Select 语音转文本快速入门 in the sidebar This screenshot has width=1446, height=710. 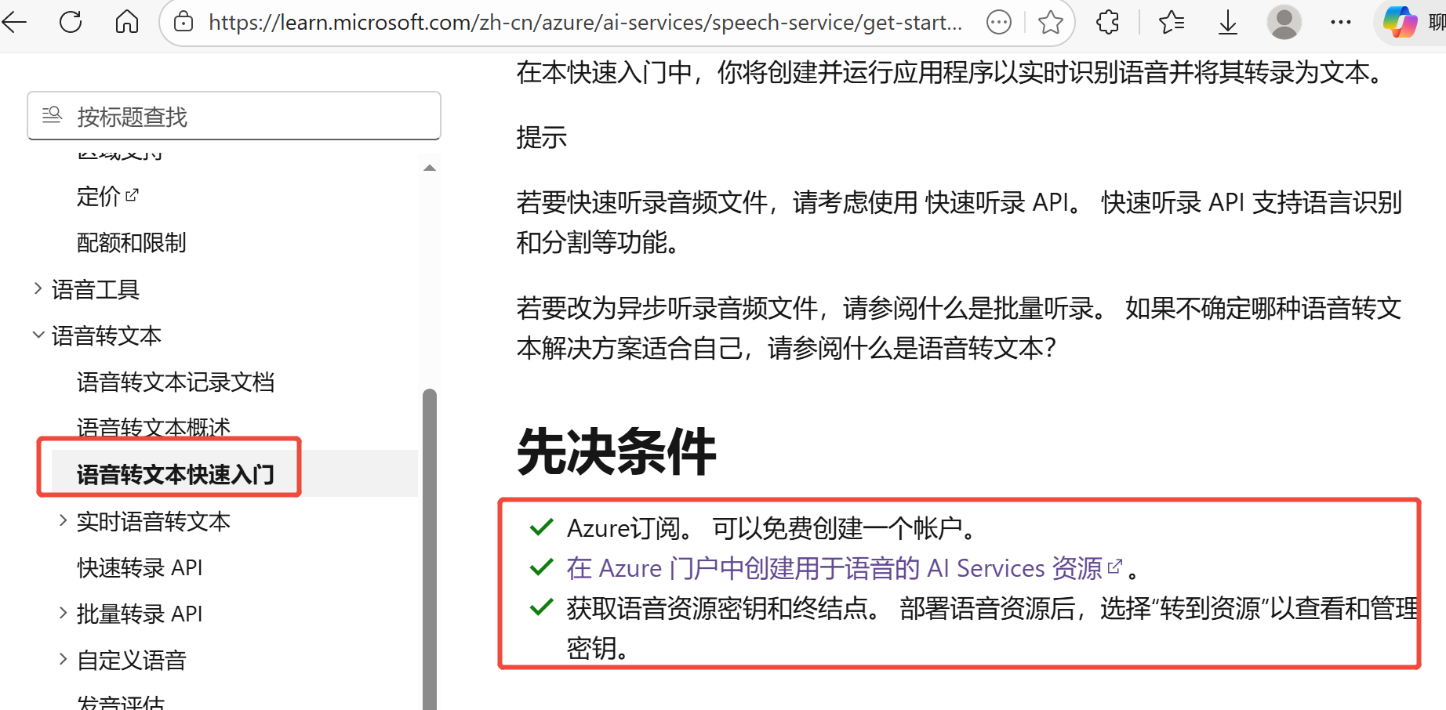coord(175,474)
